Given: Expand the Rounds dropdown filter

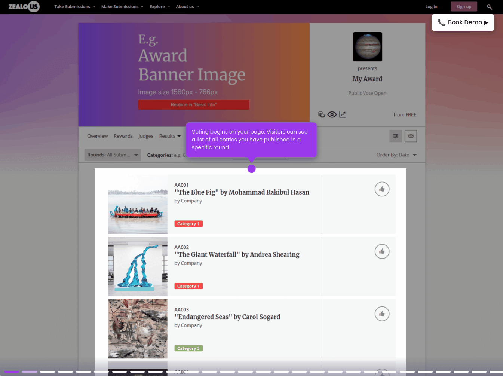Looking at the screenshot, I should (x=112, y=155).
